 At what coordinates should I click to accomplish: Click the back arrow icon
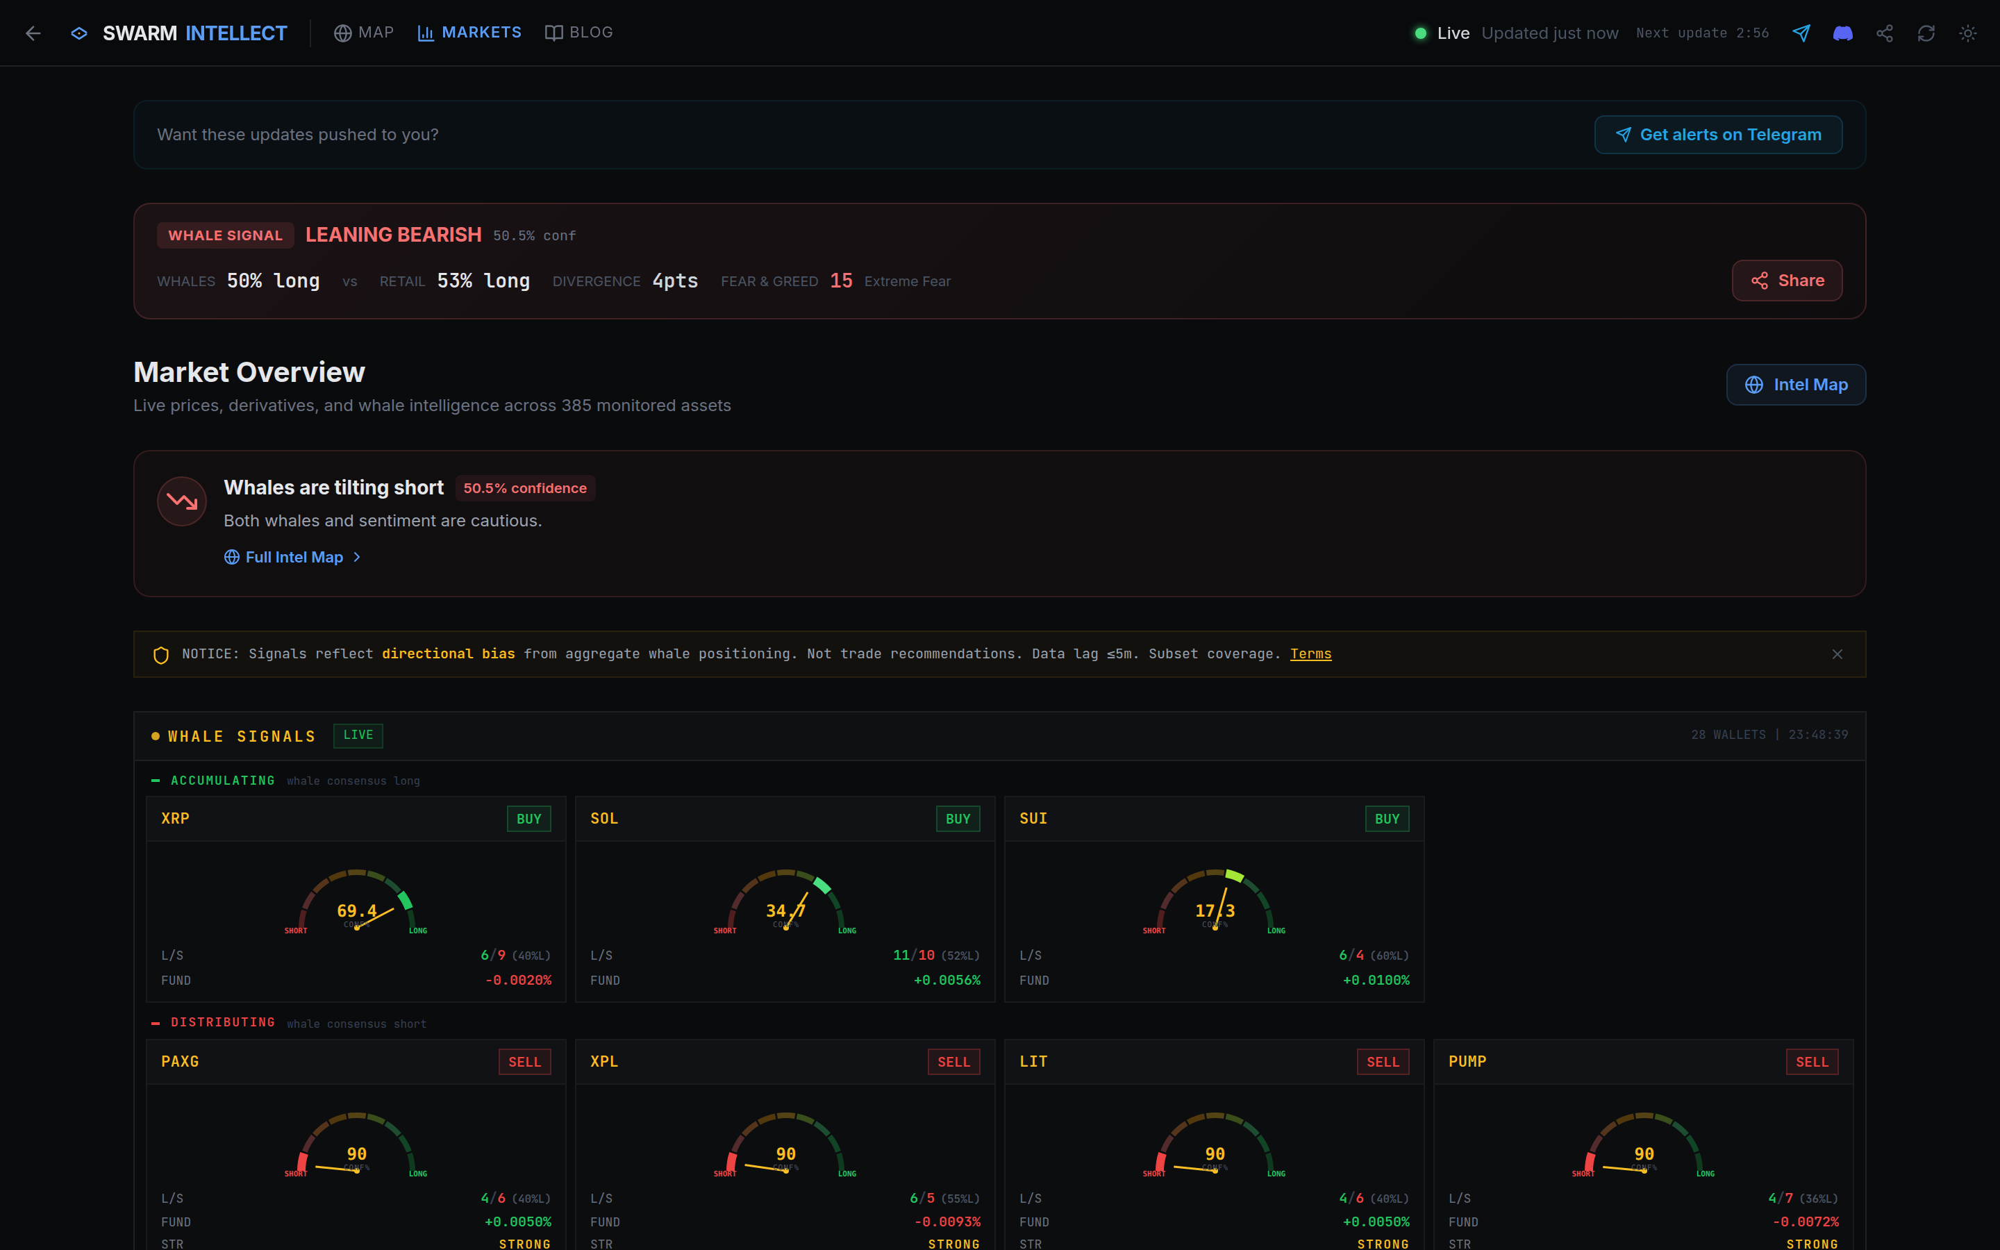33,33
